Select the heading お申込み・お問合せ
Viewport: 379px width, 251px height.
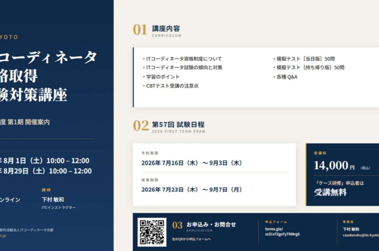[x=211, y=224]
